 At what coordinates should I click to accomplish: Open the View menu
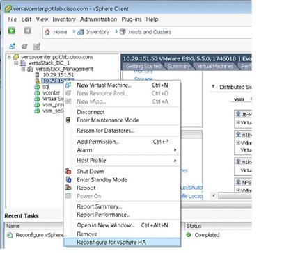42,19
